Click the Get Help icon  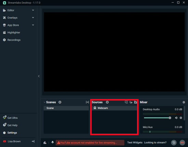tap(4, 125)
